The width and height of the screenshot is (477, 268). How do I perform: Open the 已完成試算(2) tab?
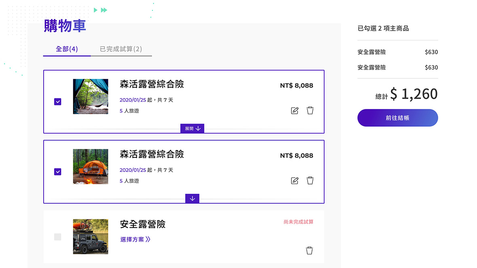121,49
